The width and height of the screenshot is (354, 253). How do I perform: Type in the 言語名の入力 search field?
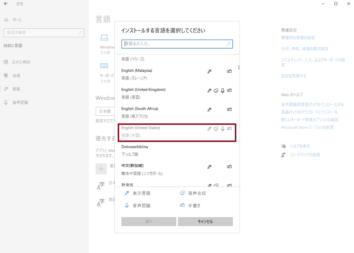(175, 44)
